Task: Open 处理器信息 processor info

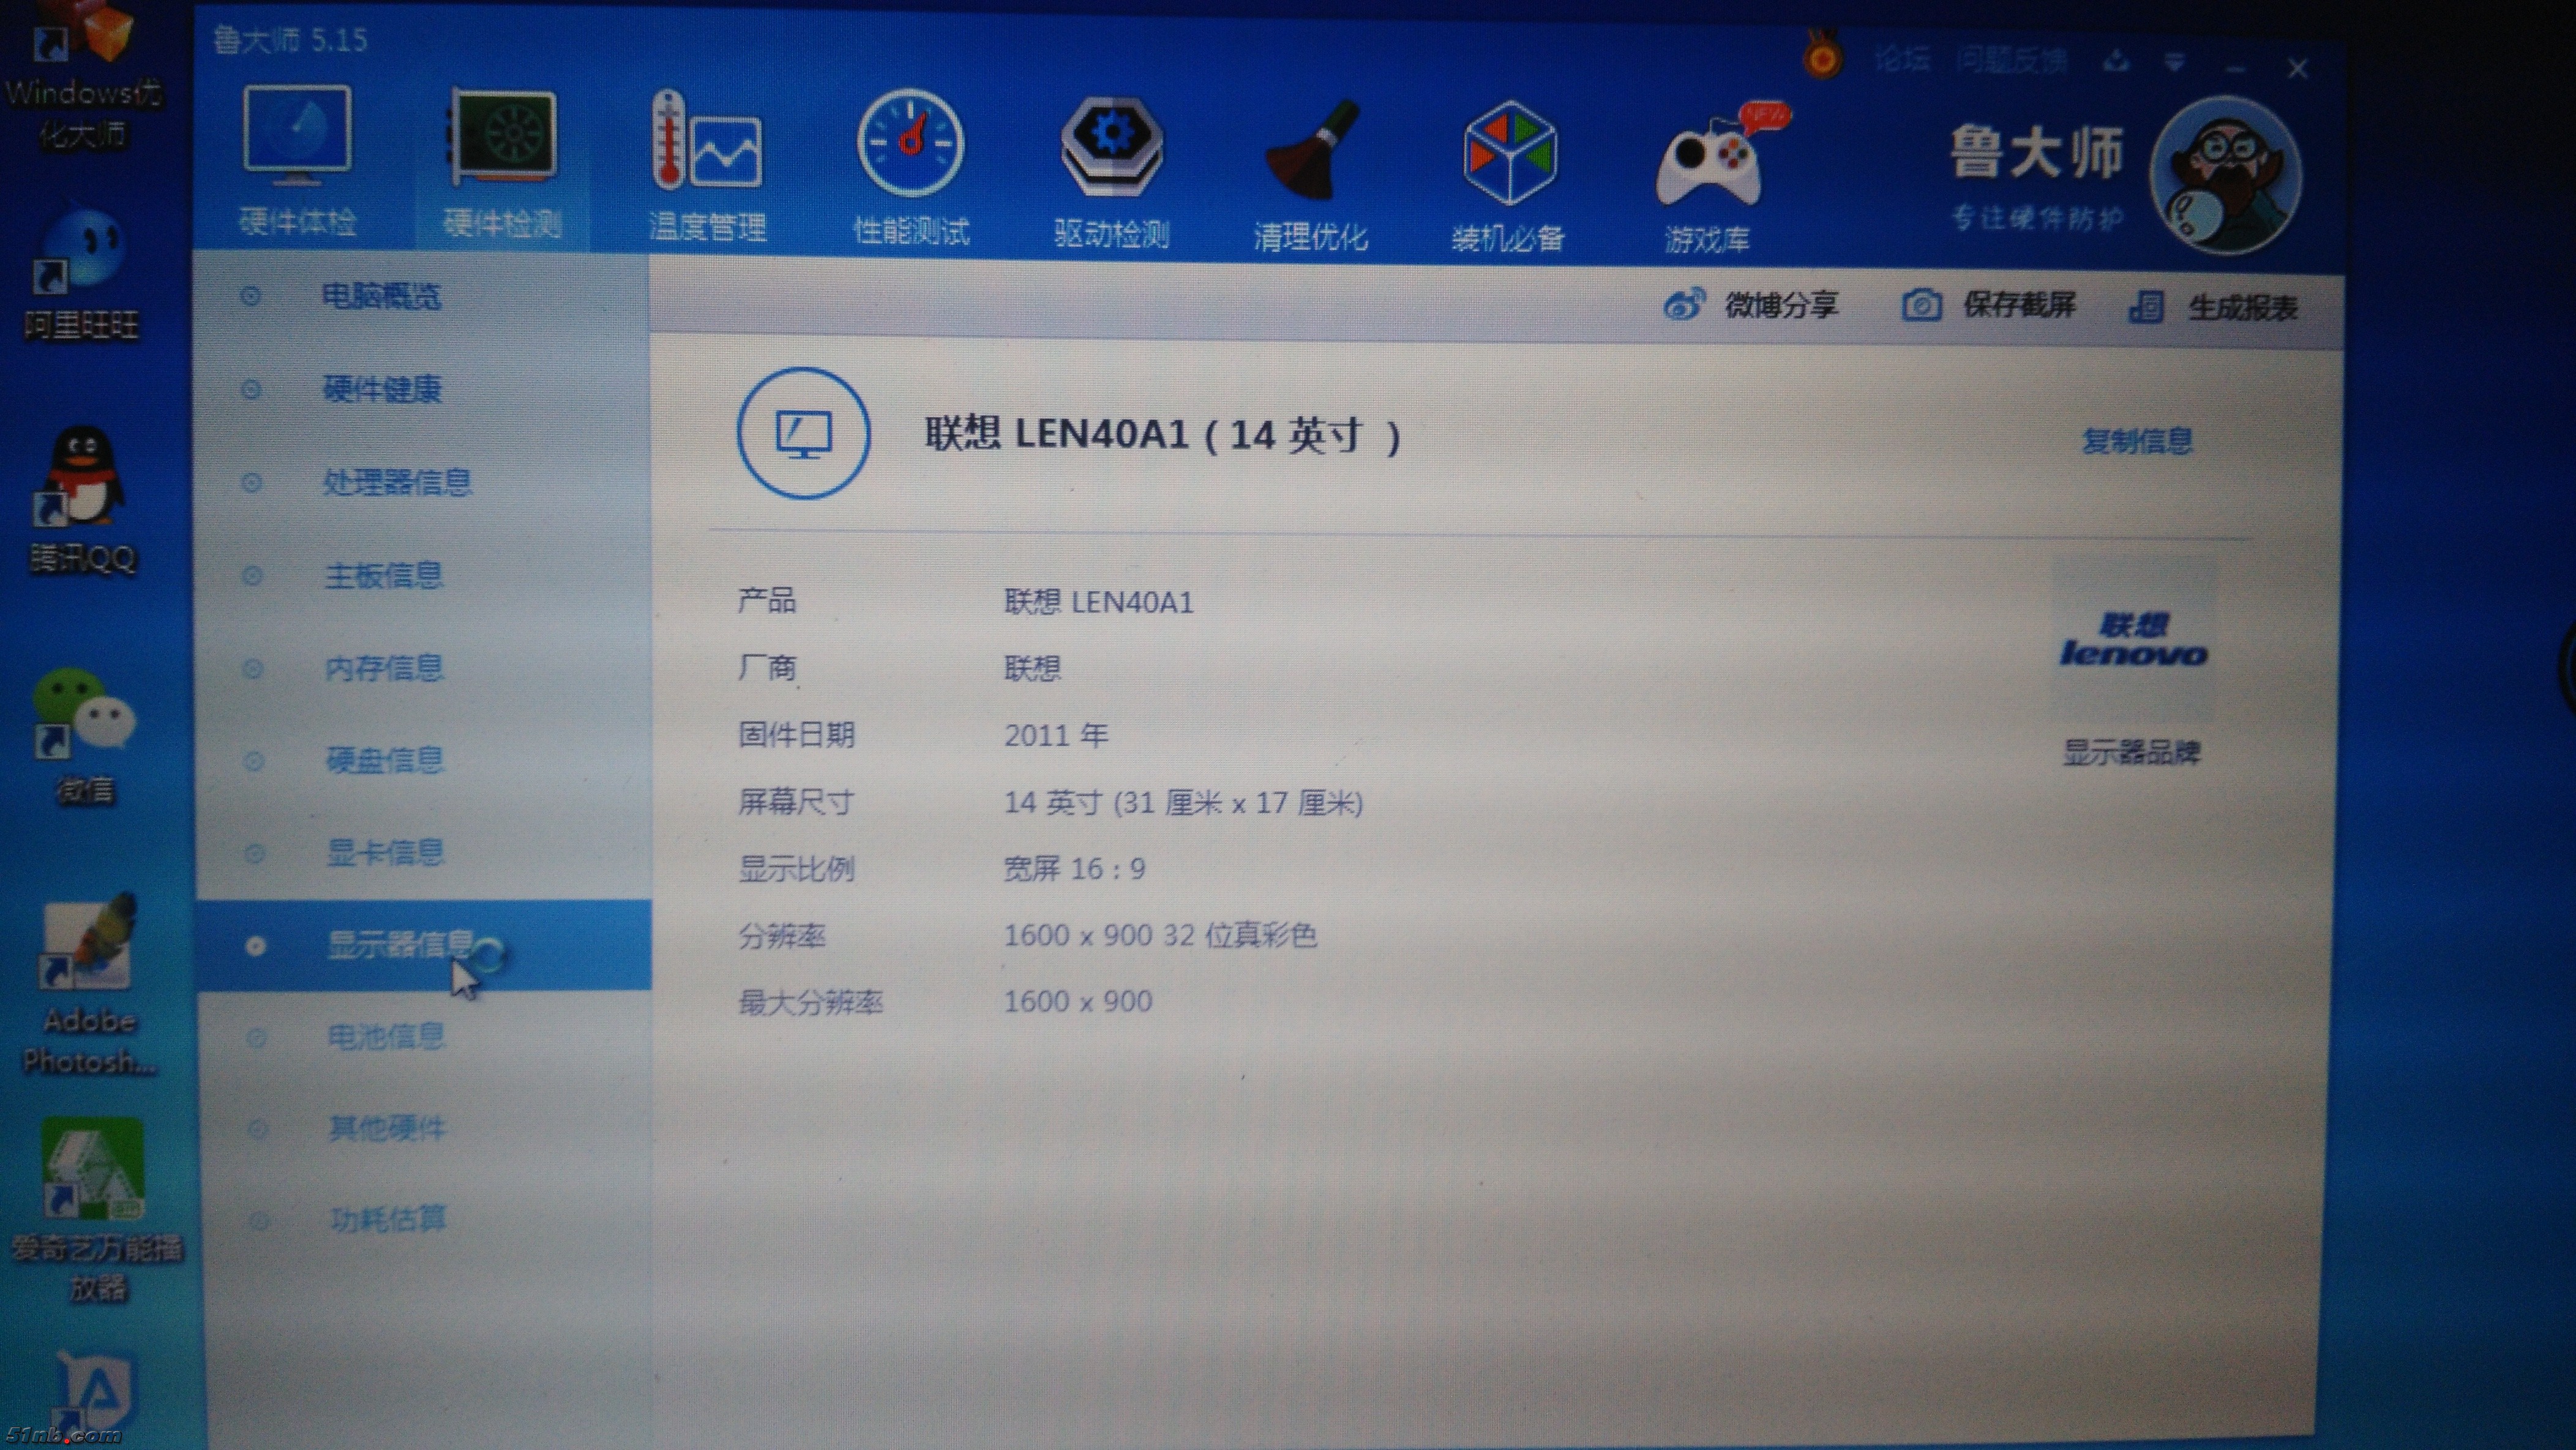Action: 397,482
